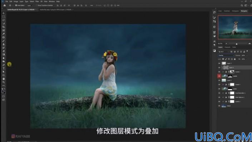This screenshot has height=142, width=252.
Task: Toggle layer filter on/off switch
Action: point(247,51)
